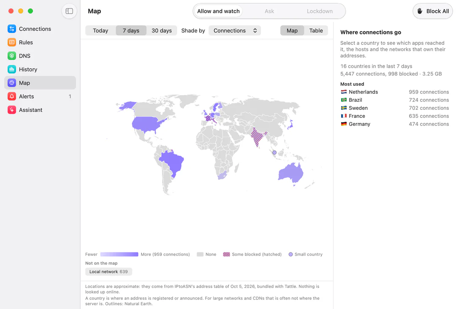The width and height of the screenshot is (456, 309).
Task: Select South Africa on the map
Action: (222, 175)
